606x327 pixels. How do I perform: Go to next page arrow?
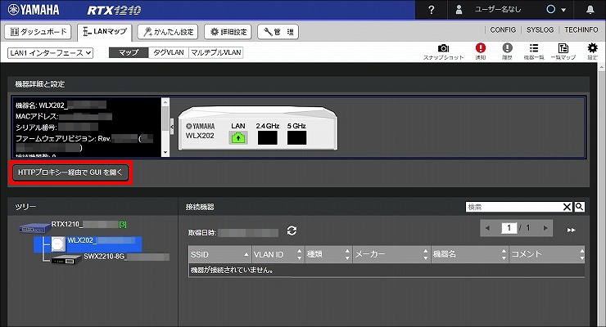point(545,228)
